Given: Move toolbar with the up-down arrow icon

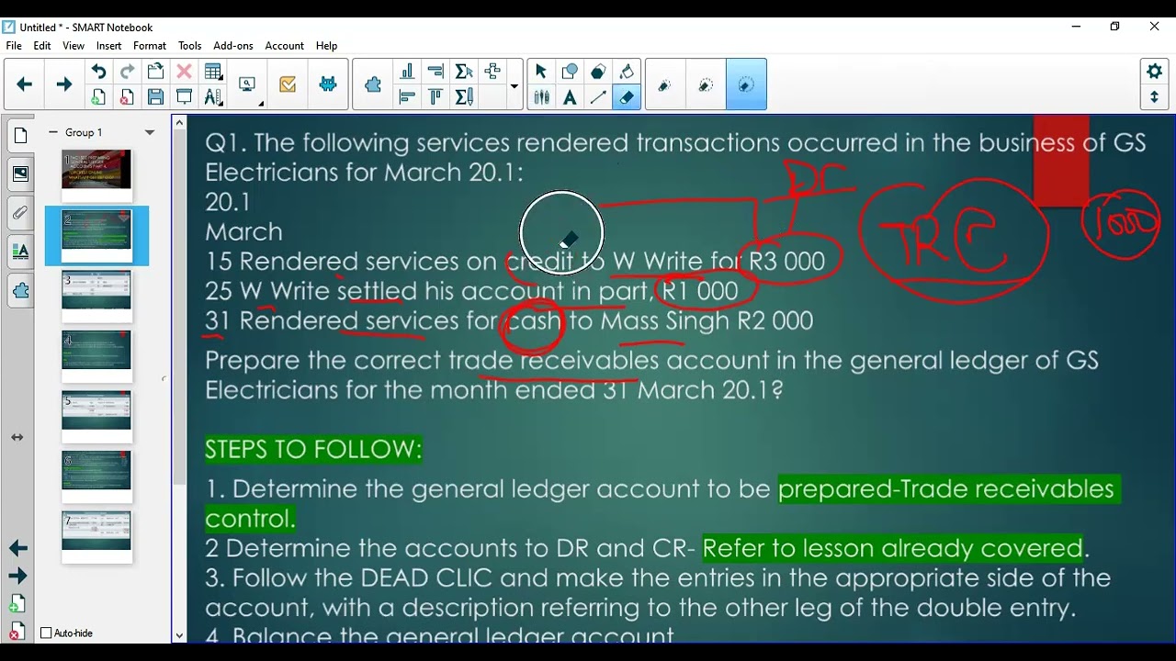Looking at the screenshot, I should pyautogui.click(x=1155, y=97).
